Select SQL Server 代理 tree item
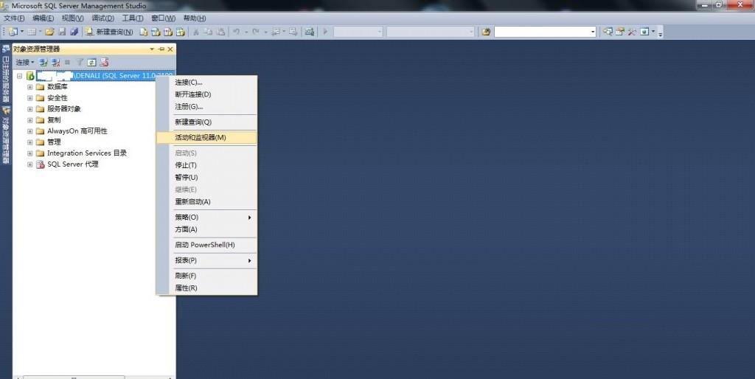 click(x=73, y=164)
